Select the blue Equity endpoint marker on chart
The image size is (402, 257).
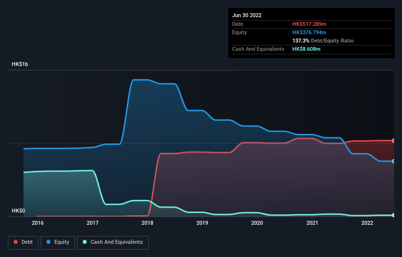[x=394, y=161]
